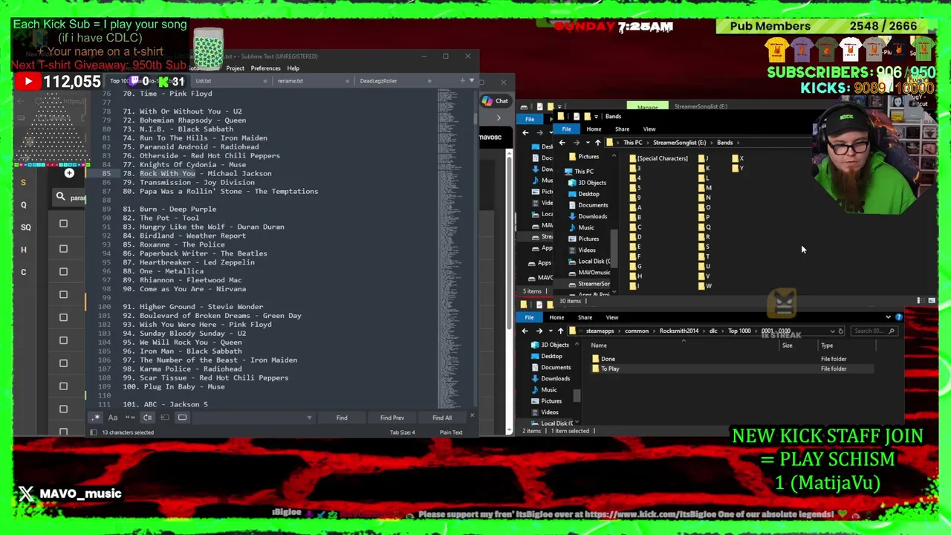
Task: Click the Top 1000 breadcrumb segment
Action: pyautogui.click(x=739, y=331)
